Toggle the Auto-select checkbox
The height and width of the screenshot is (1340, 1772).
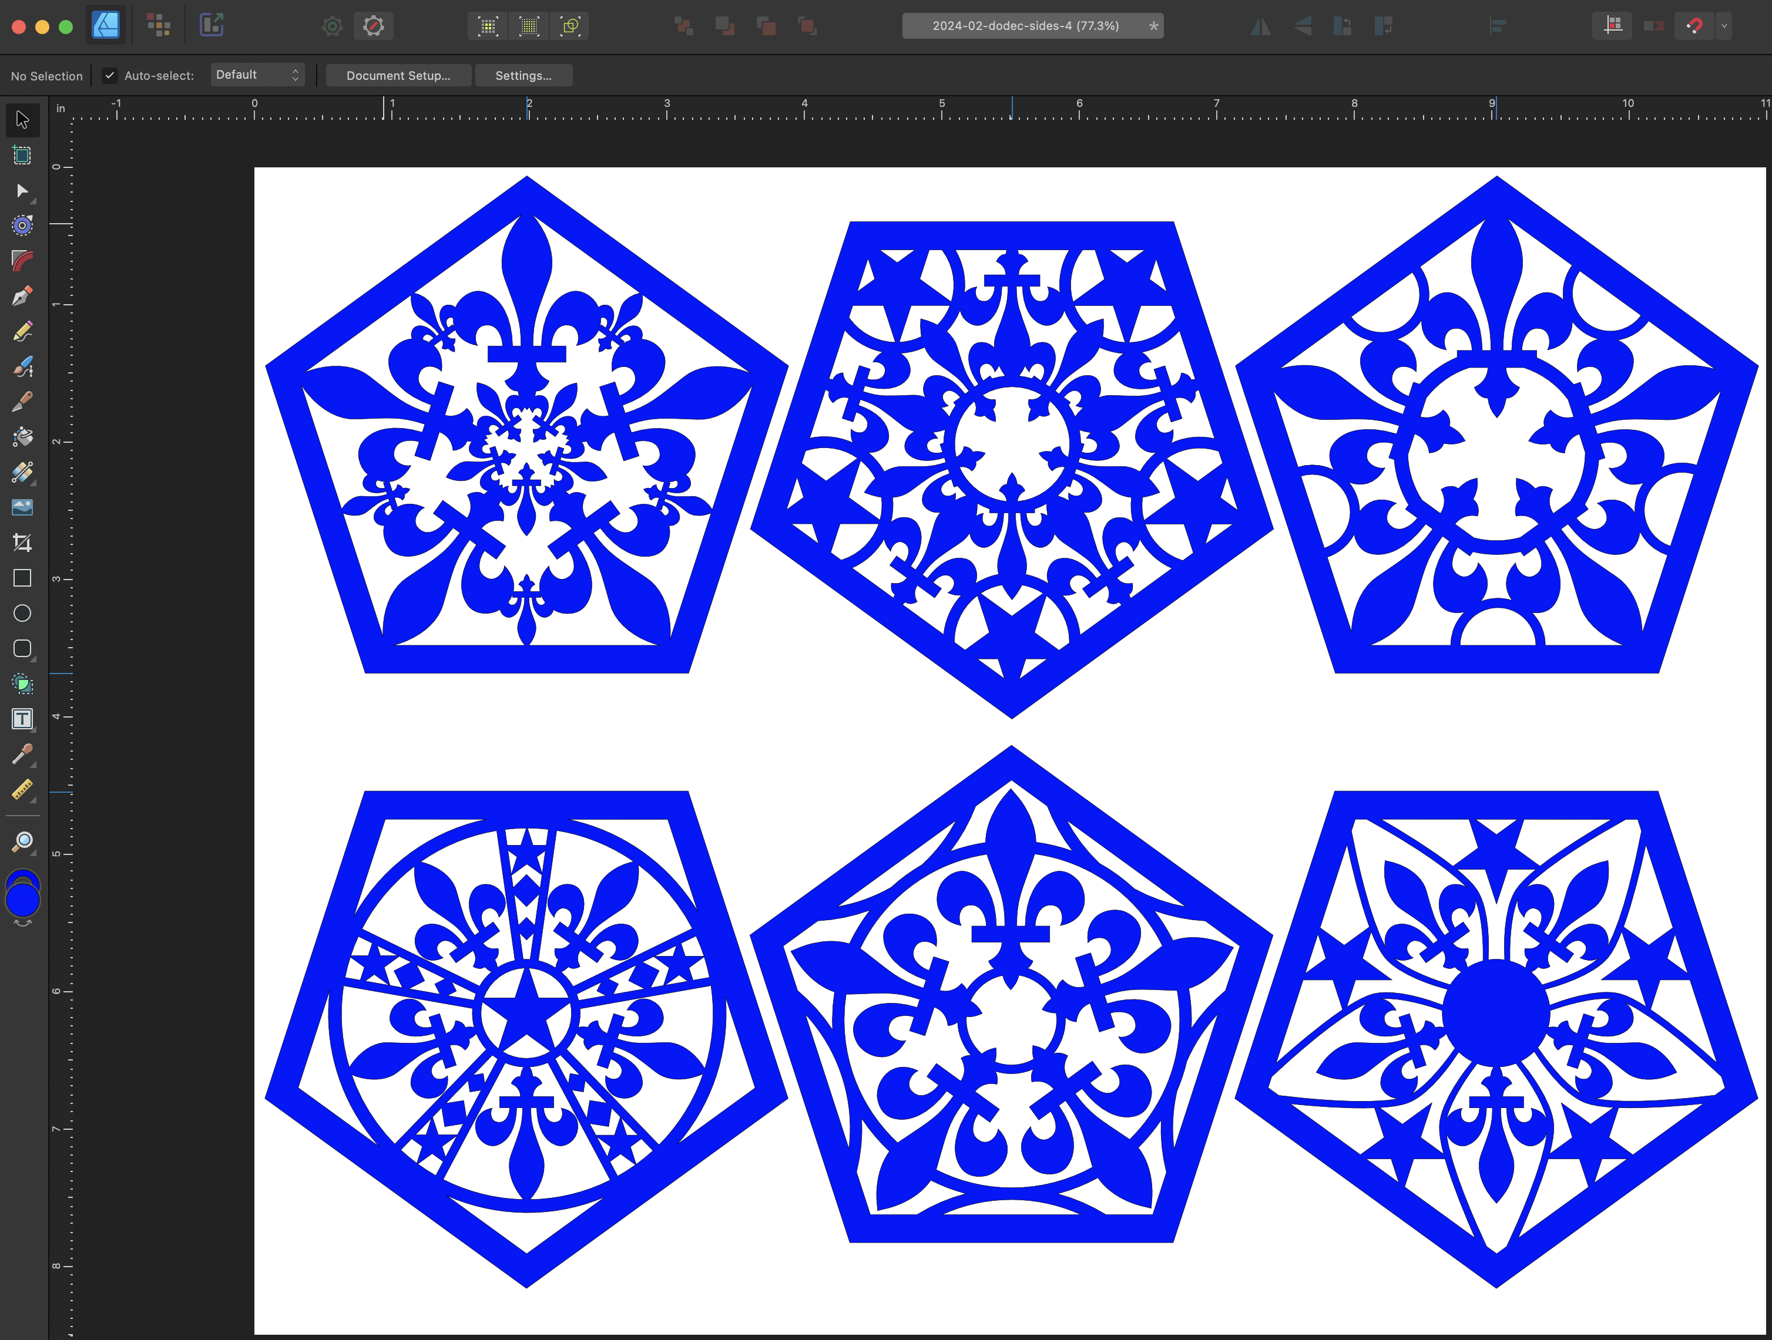click(x=110, y=75)
